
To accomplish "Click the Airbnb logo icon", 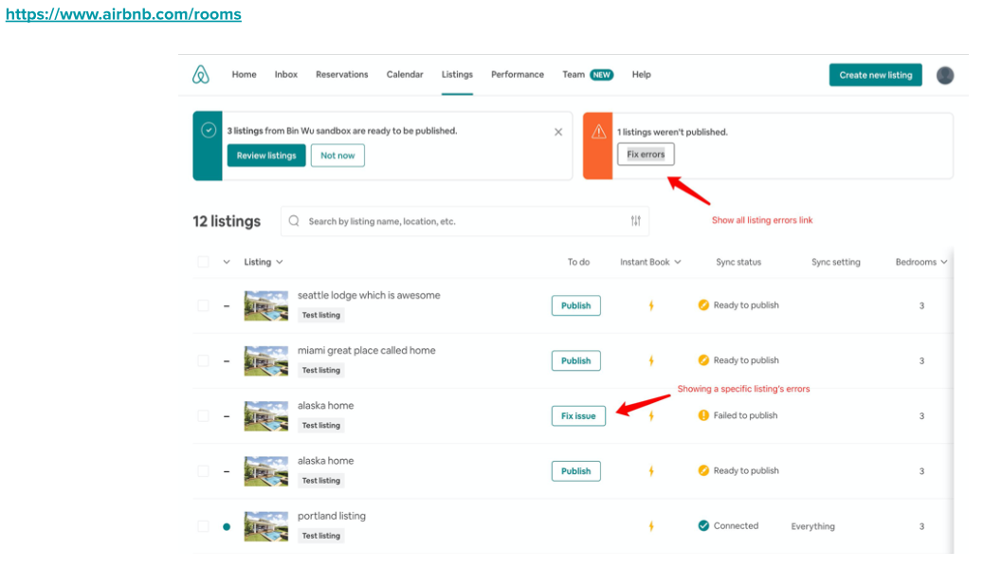I will (201, 75).
